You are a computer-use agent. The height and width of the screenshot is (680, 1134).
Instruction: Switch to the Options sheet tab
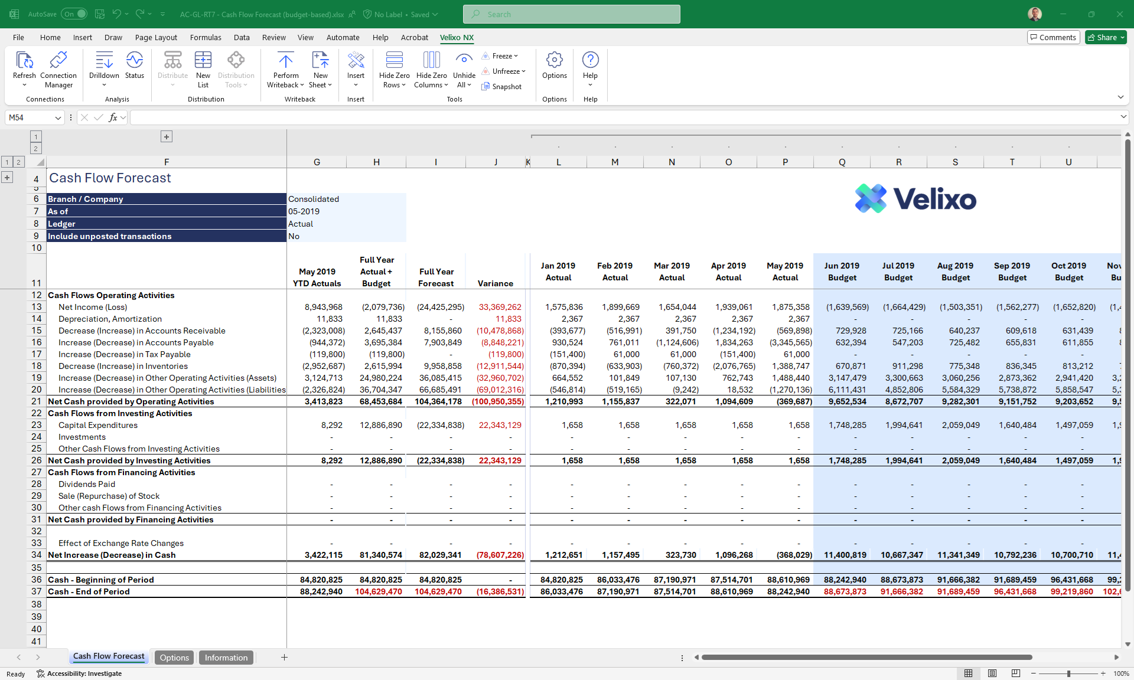click(174, 658)
